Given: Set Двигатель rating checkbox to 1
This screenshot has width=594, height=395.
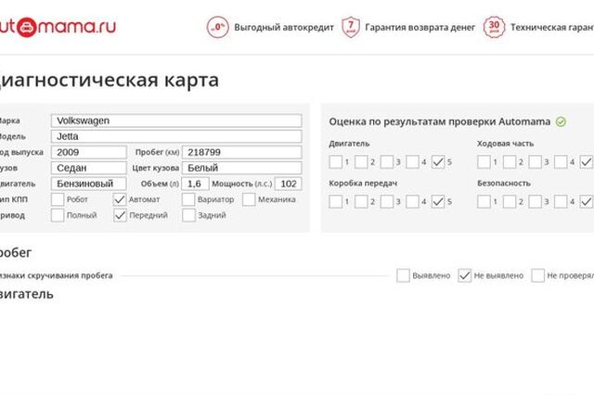Looking at the screenshot, I should (336, 162).
